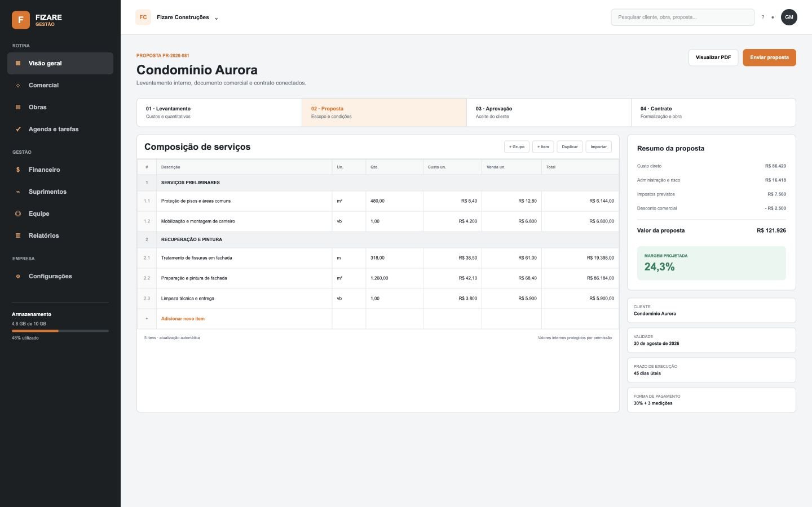
Task: Select the Tratamento de fissuras em fachada row
Action: coord(378,258)
